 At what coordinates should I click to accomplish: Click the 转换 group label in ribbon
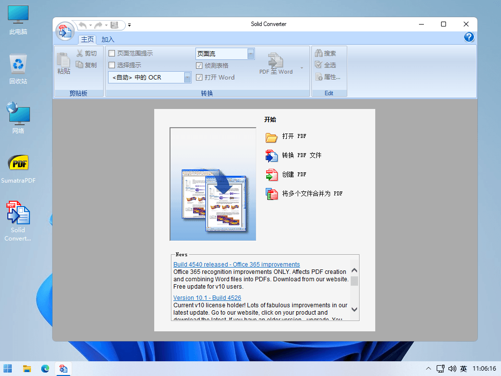(207, 93)
